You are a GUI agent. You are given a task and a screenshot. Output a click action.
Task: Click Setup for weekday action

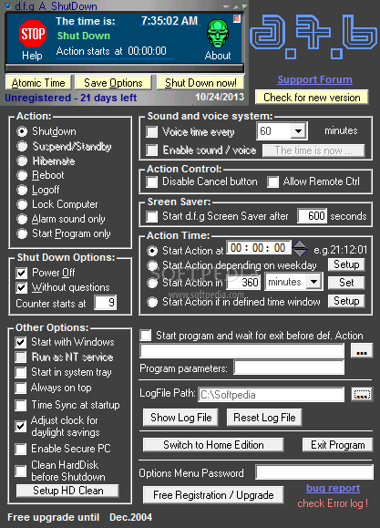click(346, 264)
